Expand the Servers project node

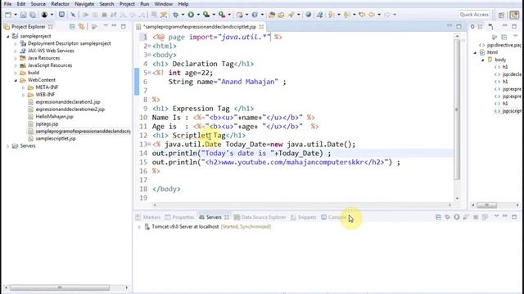7,146
